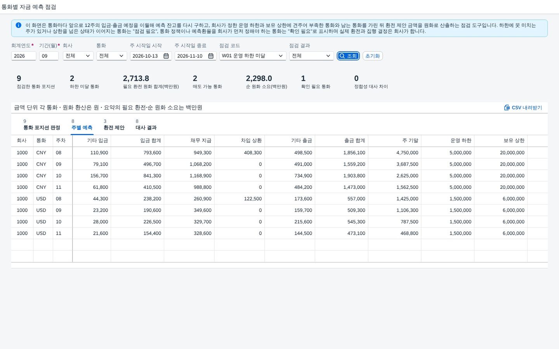Click the 차입 상환 column header
Image resolution: width=559 pixels, height=349 pixels.
click(x=240, y=141)
